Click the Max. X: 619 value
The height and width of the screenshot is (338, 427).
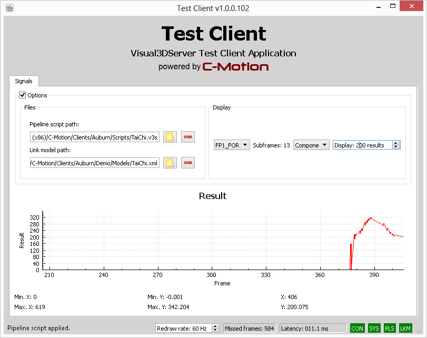(x=29, y=307)
